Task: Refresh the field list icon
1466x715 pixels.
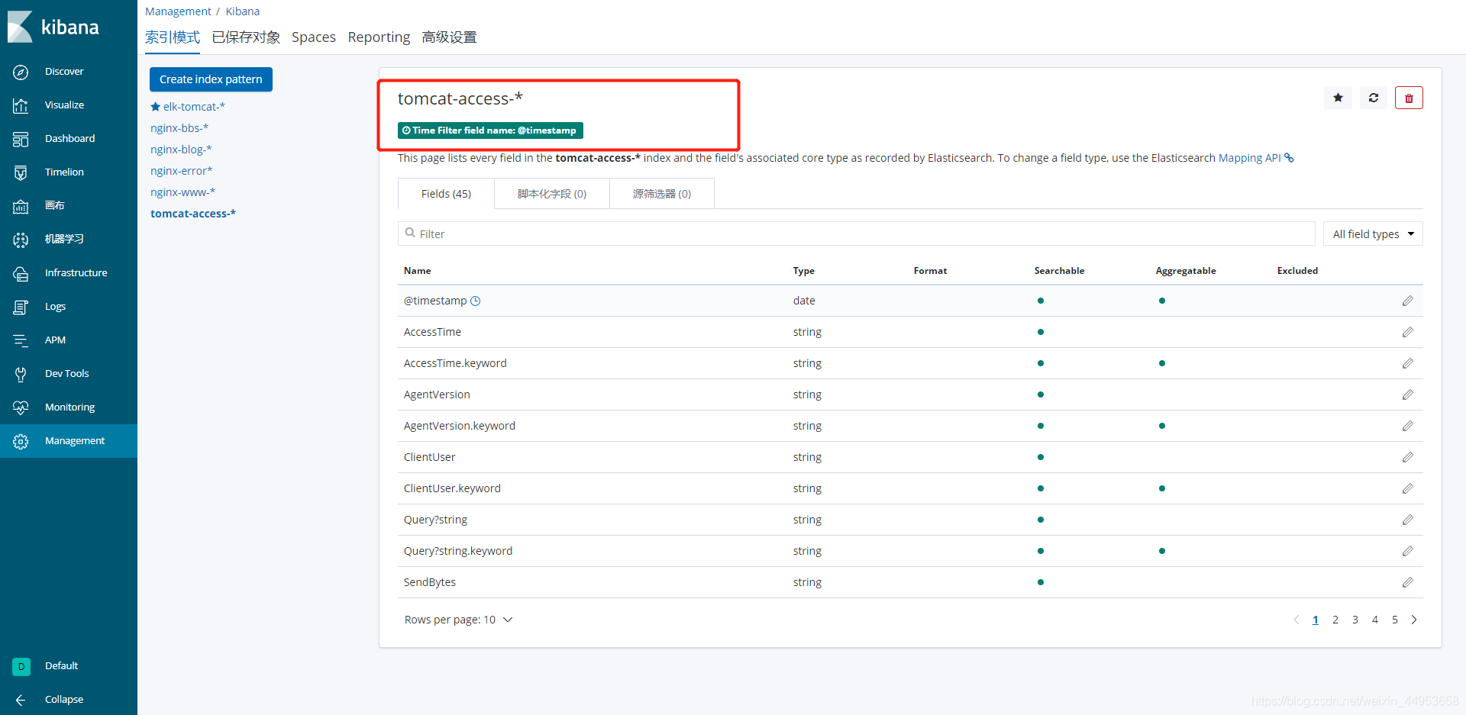Action: 1374,98
